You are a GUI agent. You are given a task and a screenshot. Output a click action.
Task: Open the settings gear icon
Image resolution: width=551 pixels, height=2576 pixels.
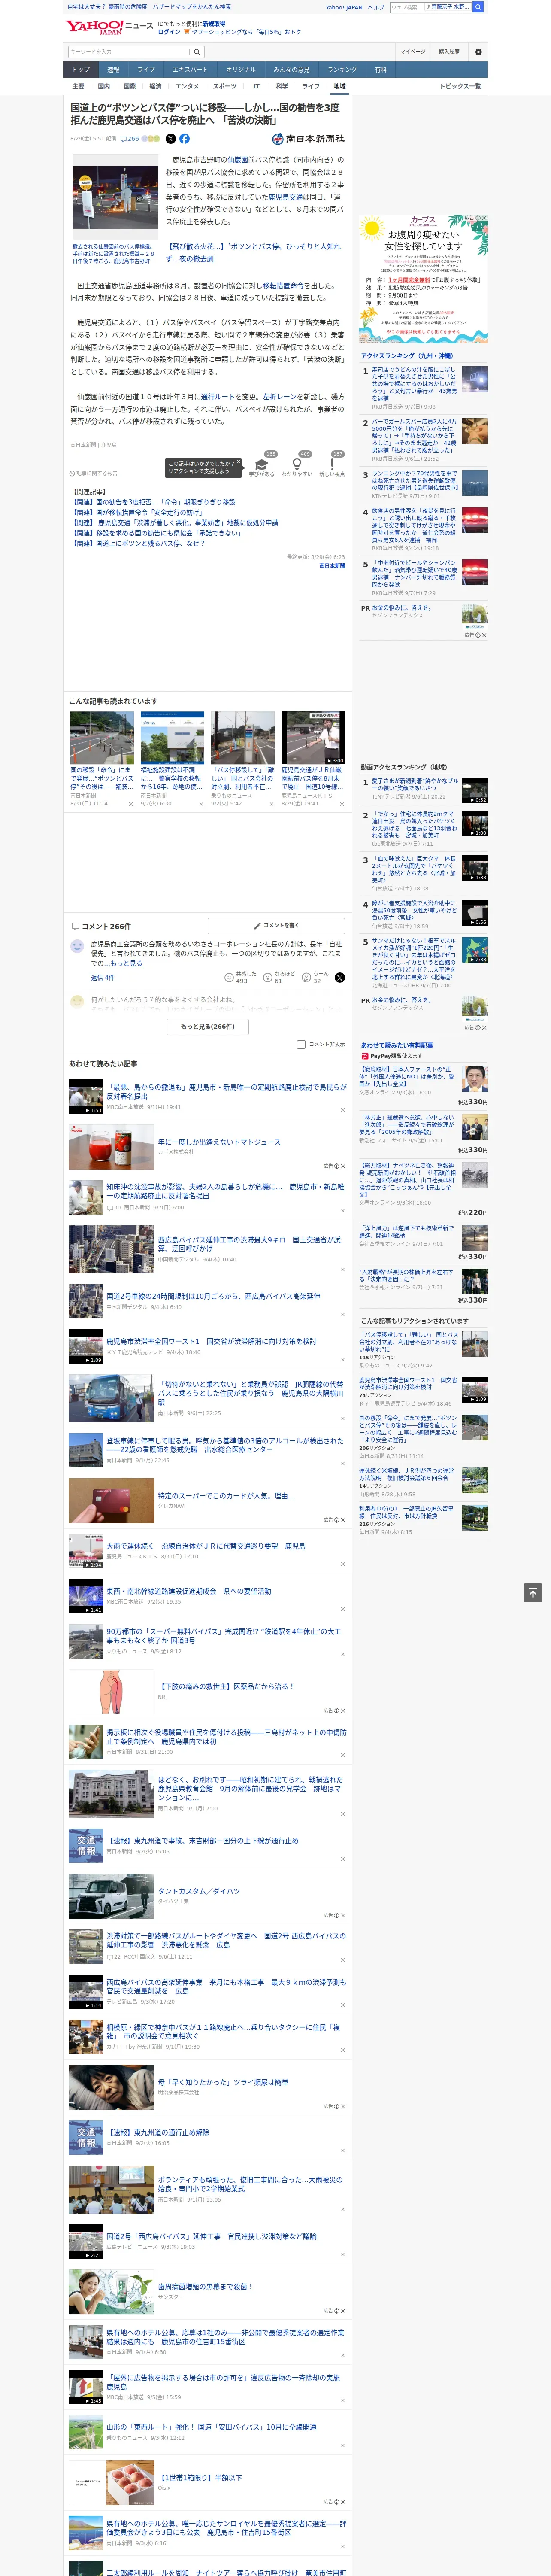(478, 52)
